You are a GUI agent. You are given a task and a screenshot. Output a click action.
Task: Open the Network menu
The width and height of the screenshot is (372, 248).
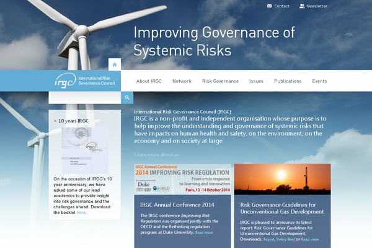point(182,81)
